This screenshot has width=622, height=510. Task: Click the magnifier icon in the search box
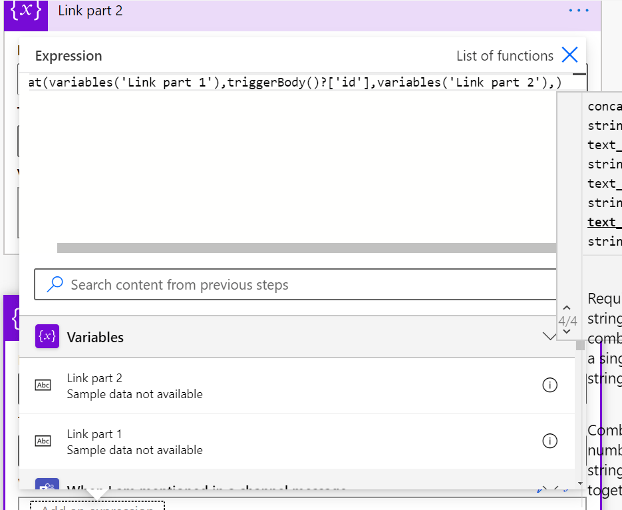coord(55,285)
